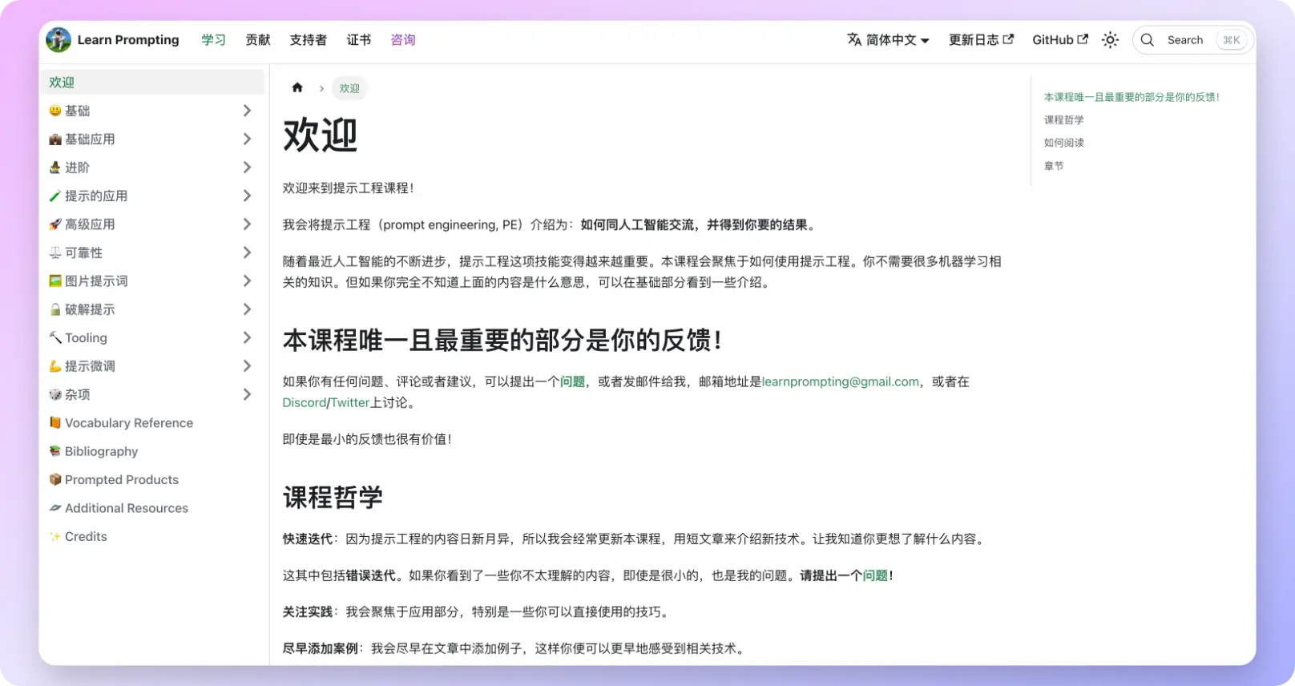Open the GitHub external link
1295x686 pixels.
1059,40
